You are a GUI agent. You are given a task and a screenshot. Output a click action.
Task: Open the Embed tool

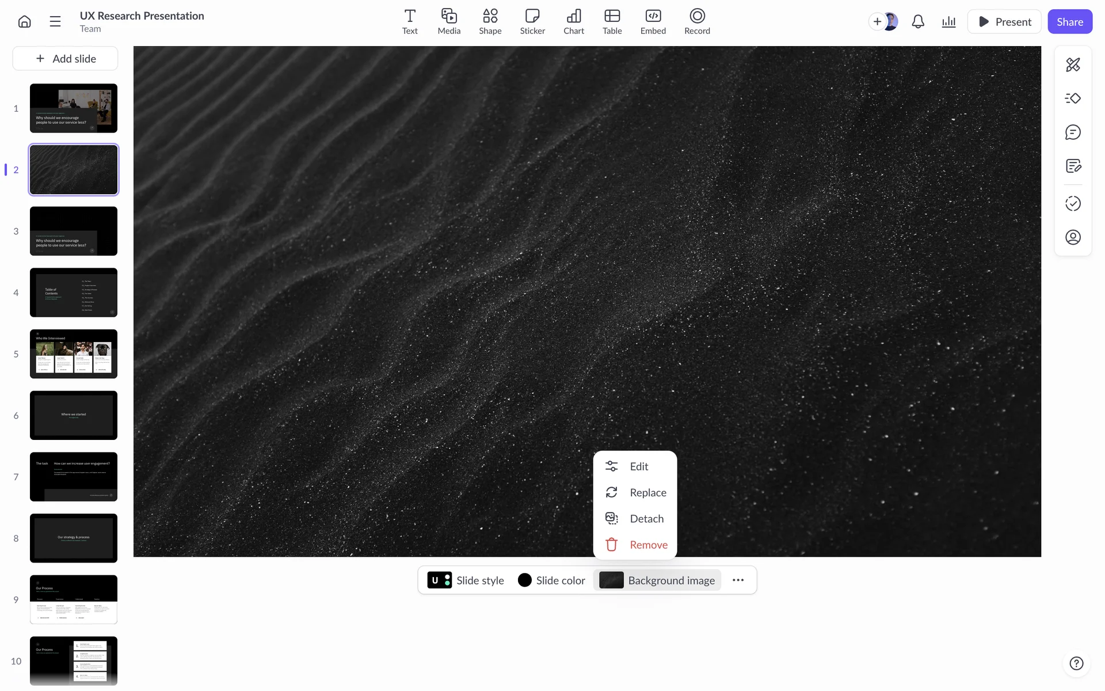click(x=653, y=22)
